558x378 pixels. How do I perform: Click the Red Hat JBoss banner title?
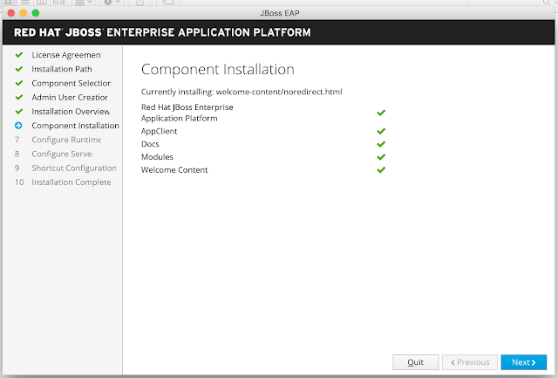coord(162,32)
